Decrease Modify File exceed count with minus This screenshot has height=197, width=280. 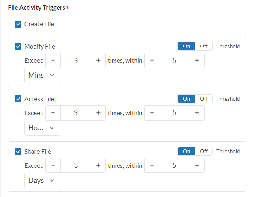pyautogui.click(x=53, y=61)
